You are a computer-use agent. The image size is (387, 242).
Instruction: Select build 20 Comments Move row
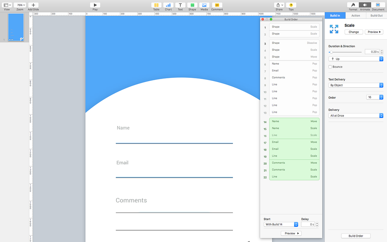coord(294,163)
